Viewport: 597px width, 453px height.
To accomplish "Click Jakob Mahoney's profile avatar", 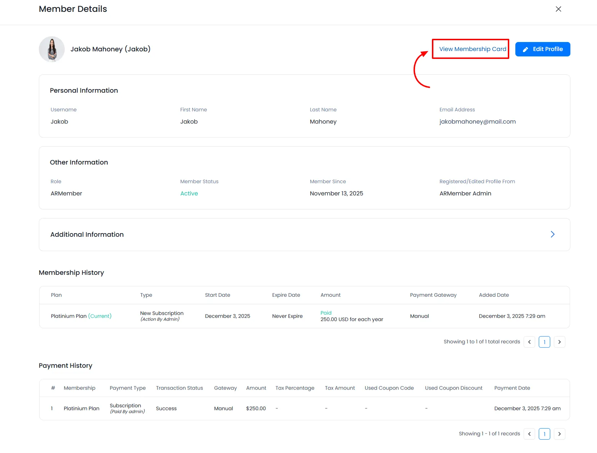I will [52, 49].
